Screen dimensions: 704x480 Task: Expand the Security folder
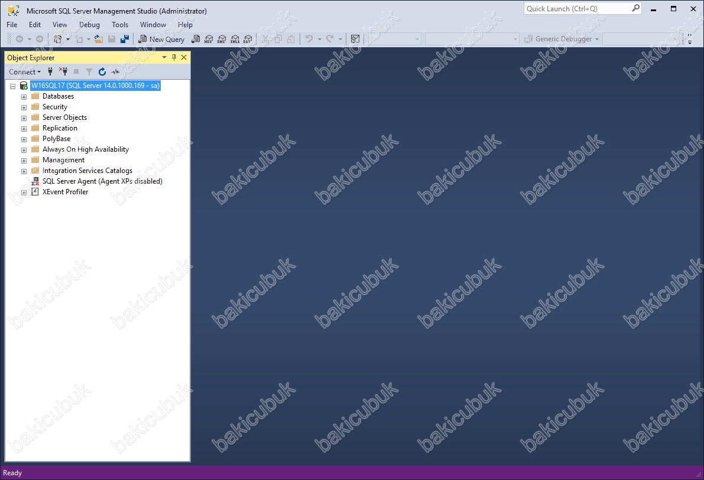point(24,107)
